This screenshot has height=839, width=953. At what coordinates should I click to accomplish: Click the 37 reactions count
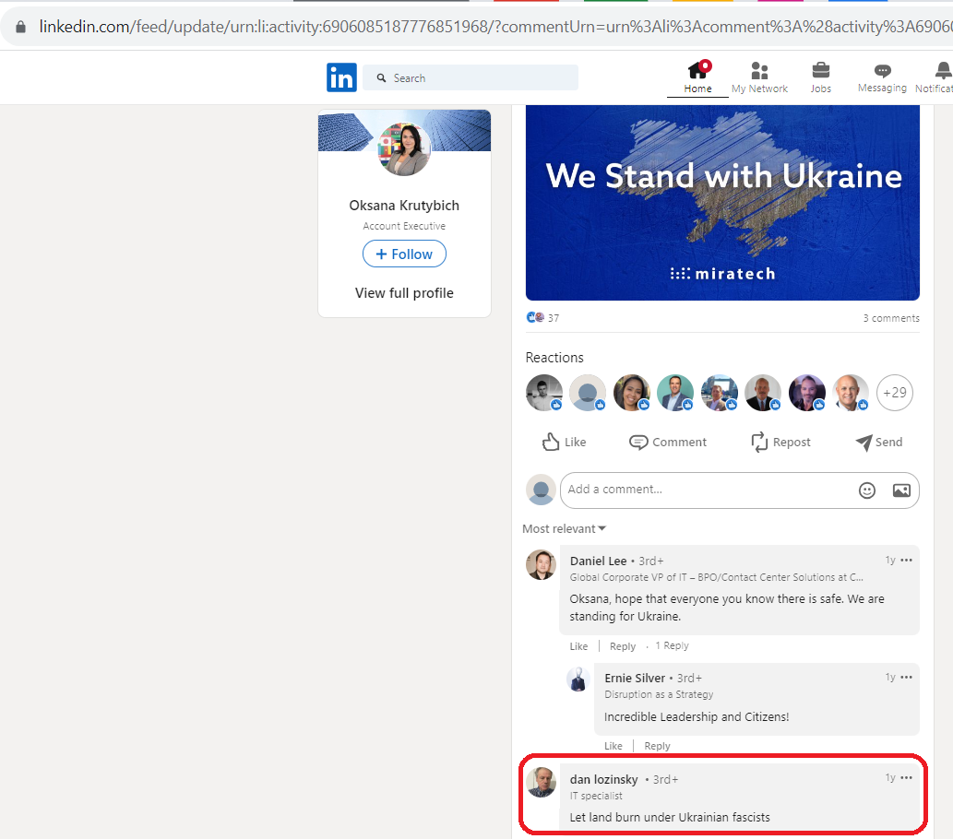coord(554,318)
